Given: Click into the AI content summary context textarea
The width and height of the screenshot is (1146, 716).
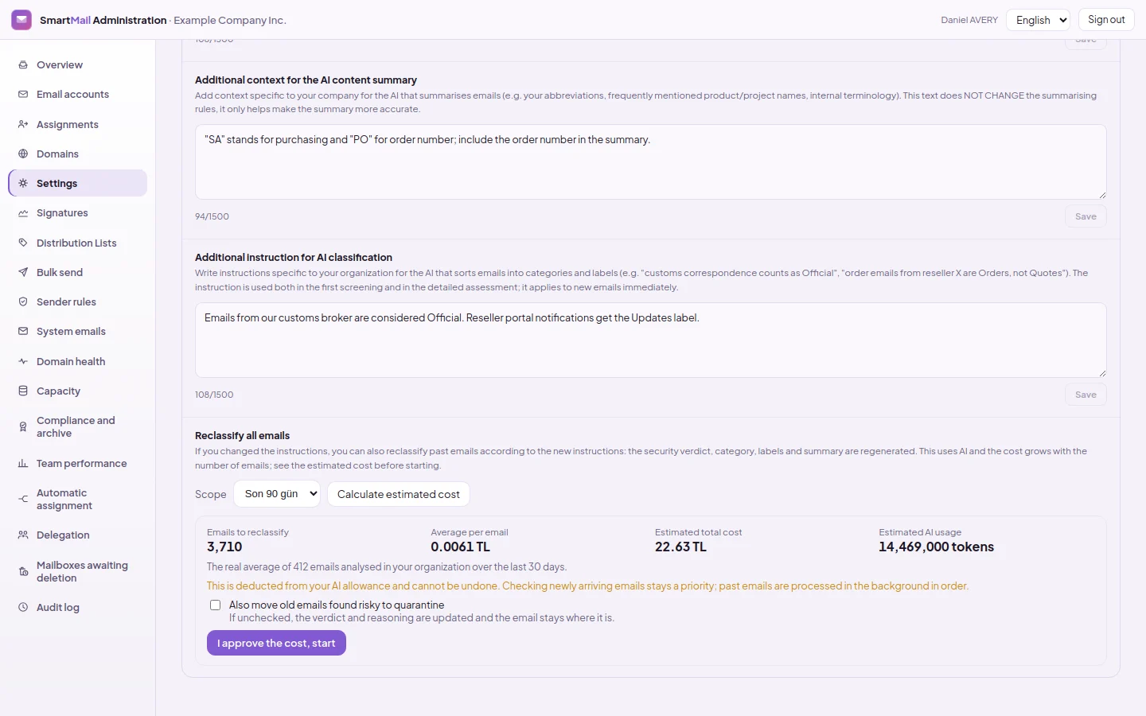Looking at the screenshot, I should [x=651, y=161].
